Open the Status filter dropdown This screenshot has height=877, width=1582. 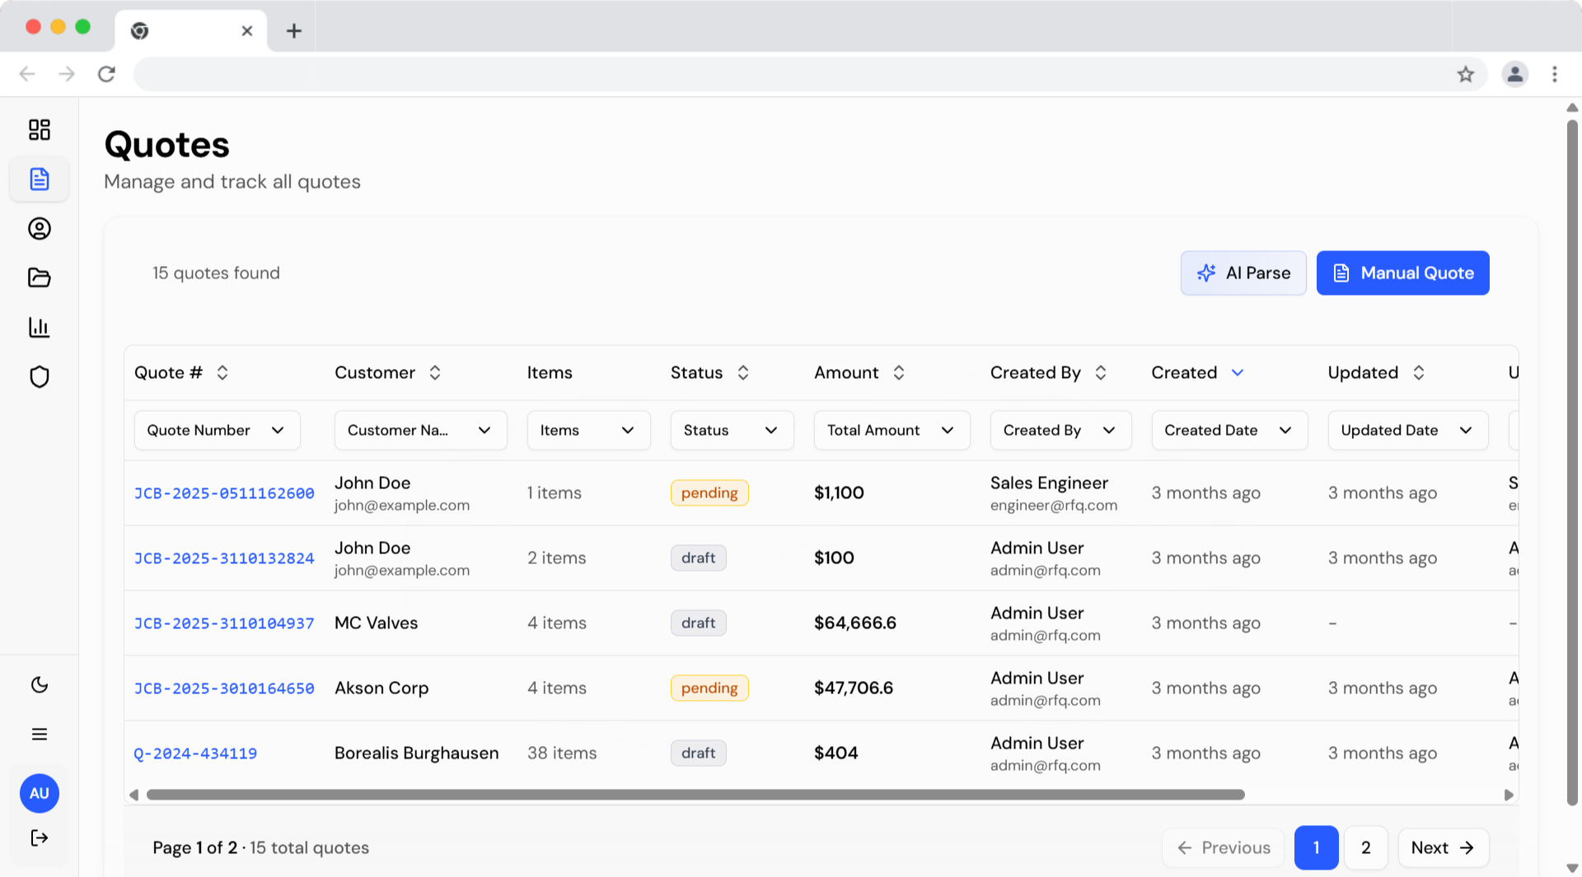pyautogui.click(x=732, y=430)
